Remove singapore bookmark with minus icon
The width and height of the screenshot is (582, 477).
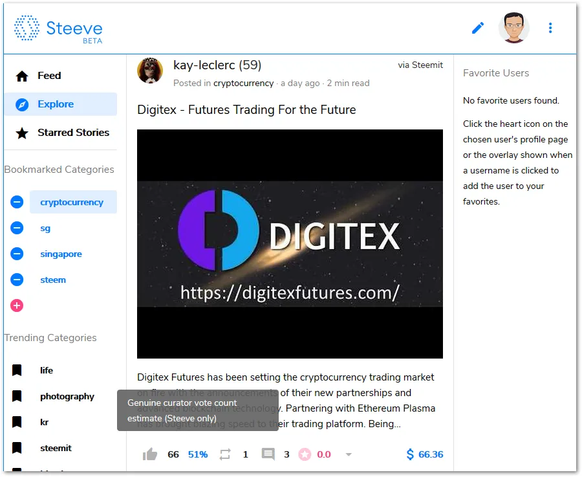(17, 254)
